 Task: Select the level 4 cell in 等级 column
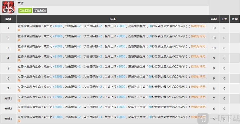click(8, 58)
